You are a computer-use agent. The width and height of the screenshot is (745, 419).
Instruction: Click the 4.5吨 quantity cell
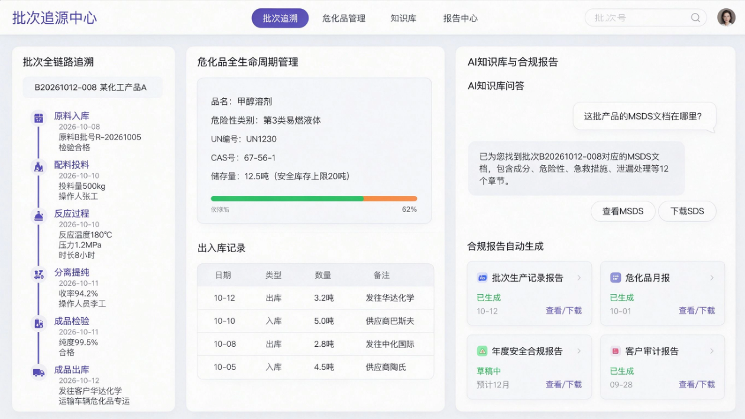click(324, 368)
